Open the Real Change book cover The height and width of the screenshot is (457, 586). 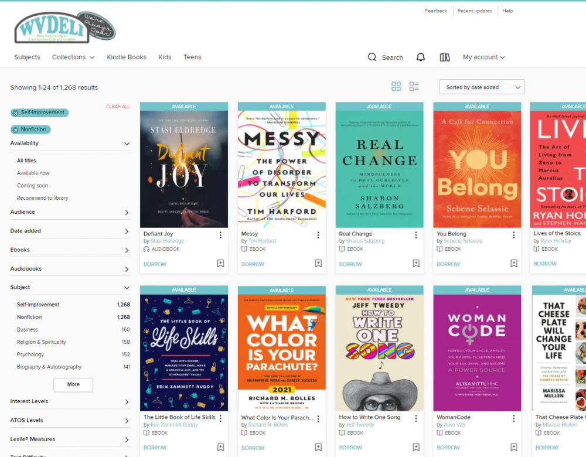tap(379, 169)
